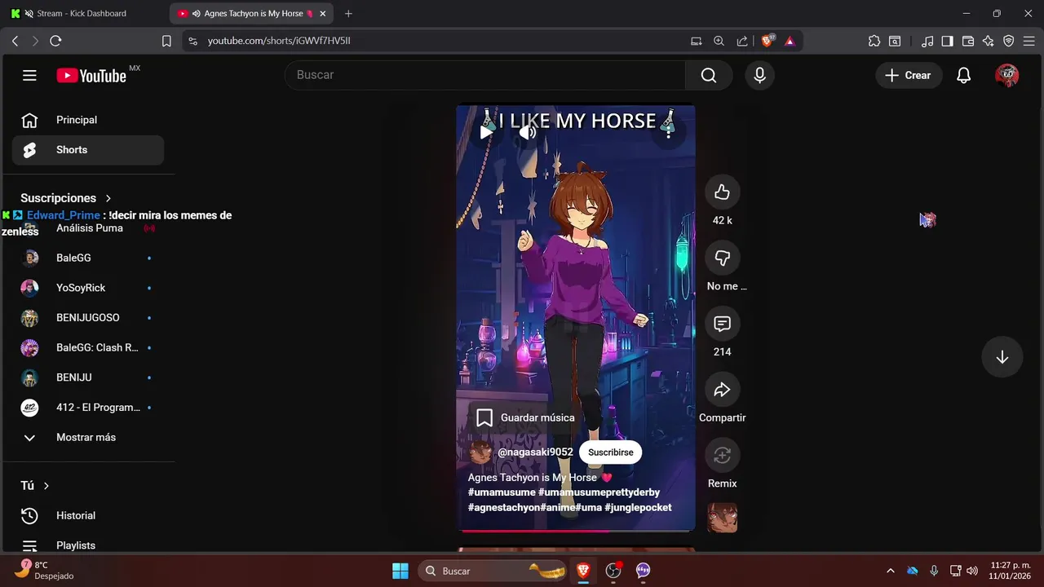Click the Crear button

coord(909,75)
